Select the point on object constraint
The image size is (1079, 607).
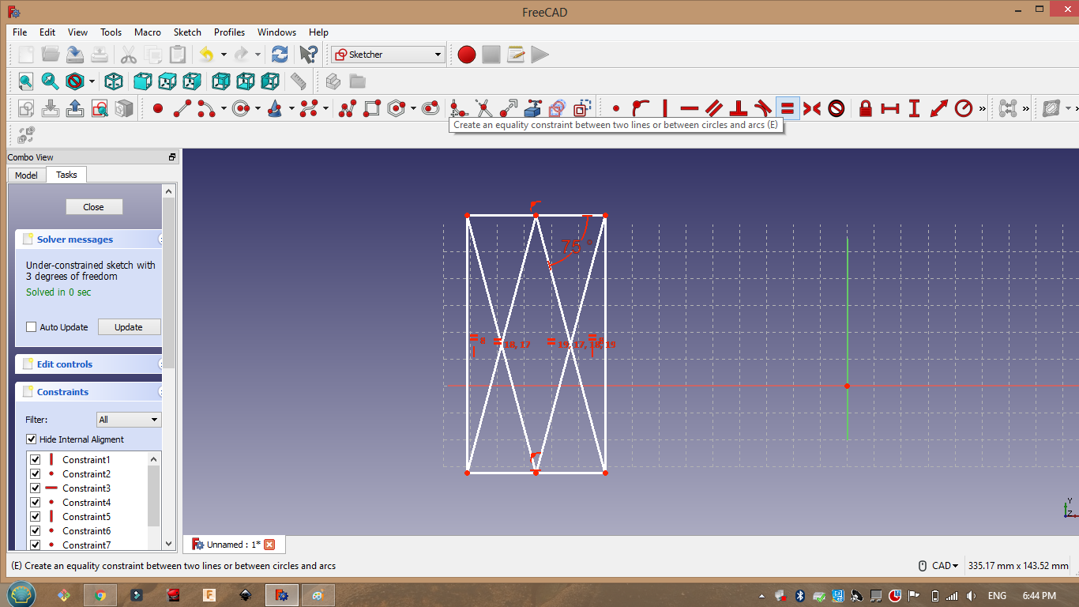click(641, 108)
